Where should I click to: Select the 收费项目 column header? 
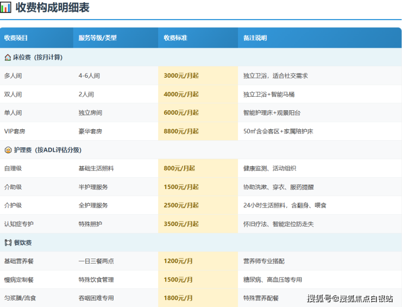16,38
